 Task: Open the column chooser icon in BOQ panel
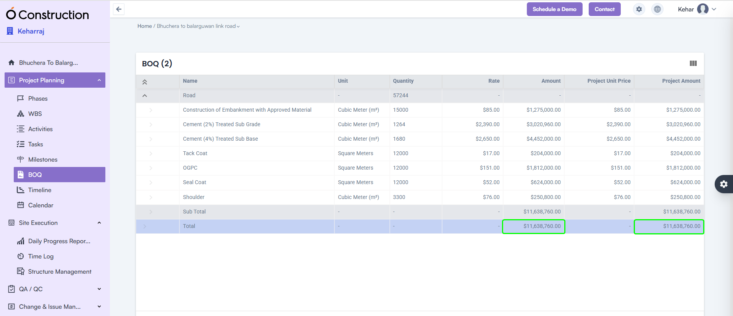pos(693,63)
